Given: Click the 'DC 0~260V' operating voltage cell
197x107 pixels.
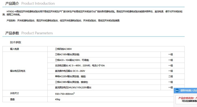Looking at the screenshot, I should 104,71.
